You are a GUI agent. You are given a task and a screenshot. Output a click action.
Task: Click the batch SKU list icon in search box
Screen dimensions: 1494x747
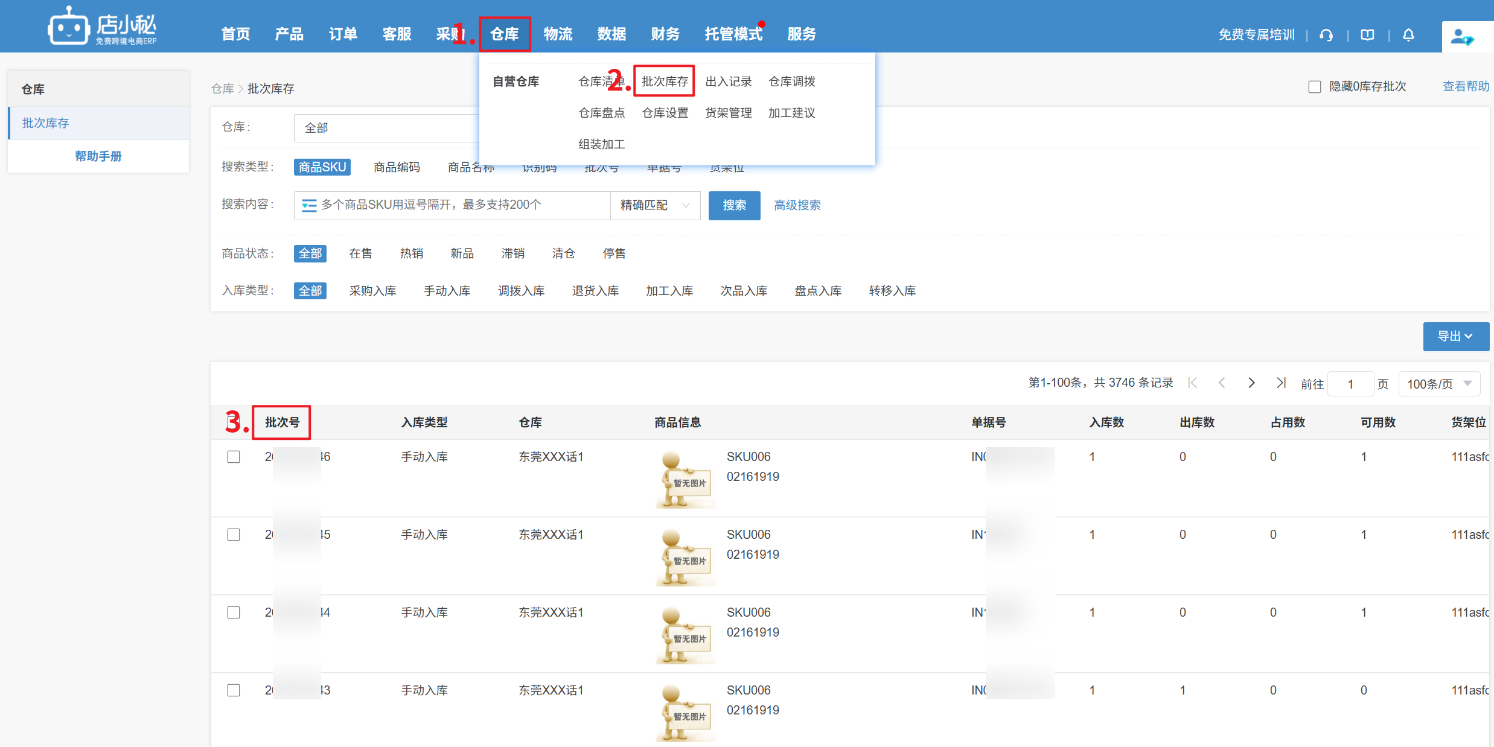pyautogui.click(x=309, y=206)
